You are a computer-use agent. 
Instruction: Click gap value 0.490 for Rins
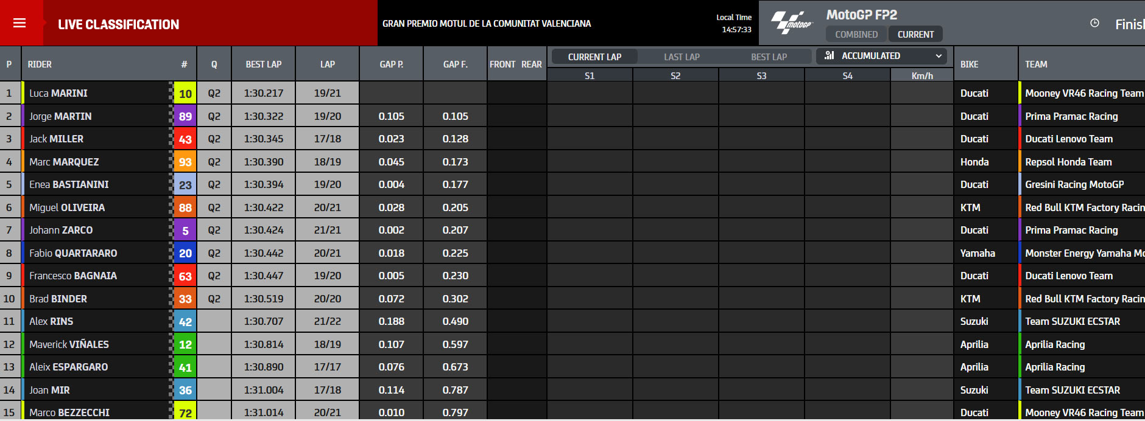tap(456, 321)
